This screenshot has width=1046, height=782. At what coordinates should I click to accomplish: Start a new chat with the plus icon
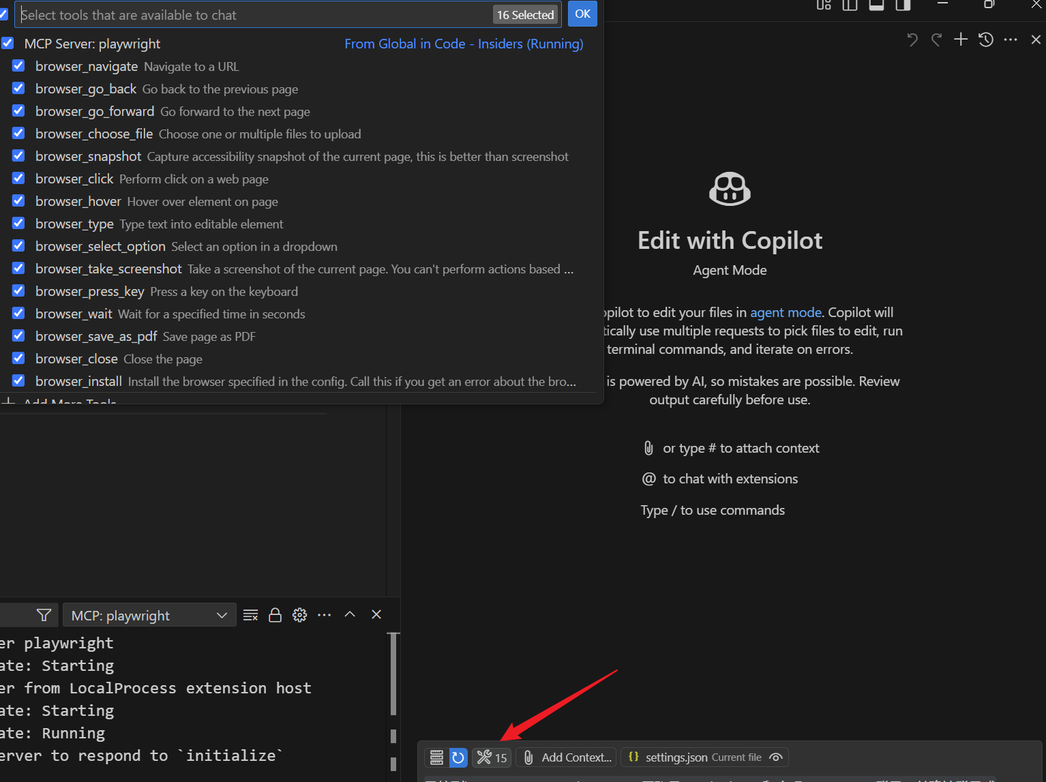click(961, 40)
